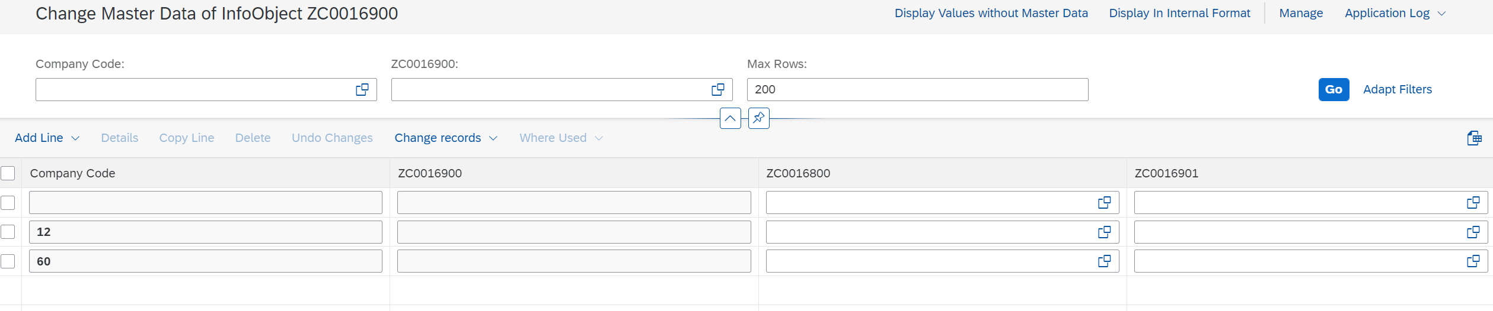The width and height of the screenshot is (1493, 311).
Task: Open value help for Company Code filter
Action: point(362,89)
